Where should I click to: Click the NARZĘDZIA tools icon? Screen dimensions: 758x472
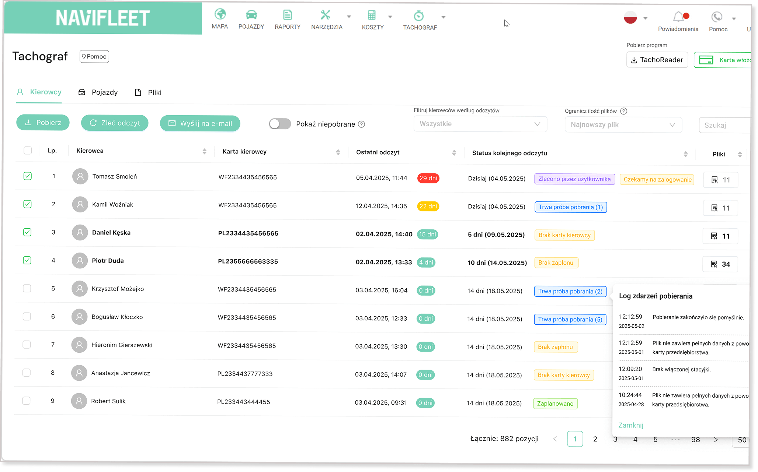click(x=326, y=15)
